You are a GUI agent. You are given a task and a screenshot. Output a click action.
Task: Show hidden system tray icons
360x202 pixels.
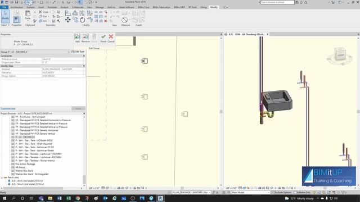click(x=318, y=198)
